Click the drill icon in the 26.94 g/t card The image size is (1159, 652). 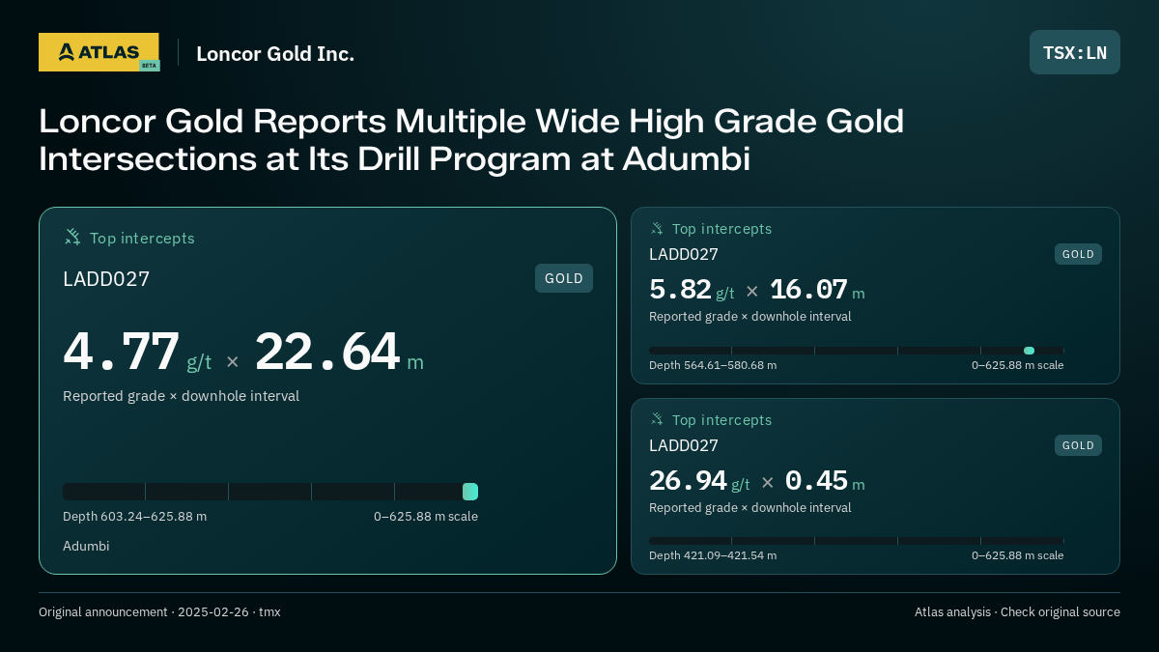(657, 419)
